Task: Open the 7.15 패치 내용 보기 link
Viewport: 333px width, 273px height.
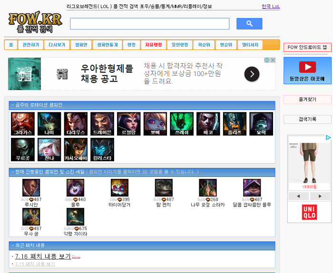Action: tap(35, 264)
